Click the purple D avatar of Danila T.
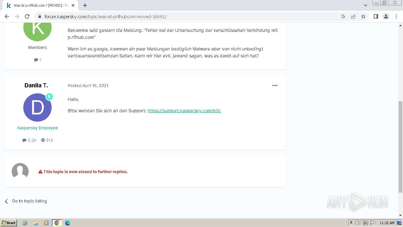The height and width of the screenshot is (227, 403). pos(37,108)
